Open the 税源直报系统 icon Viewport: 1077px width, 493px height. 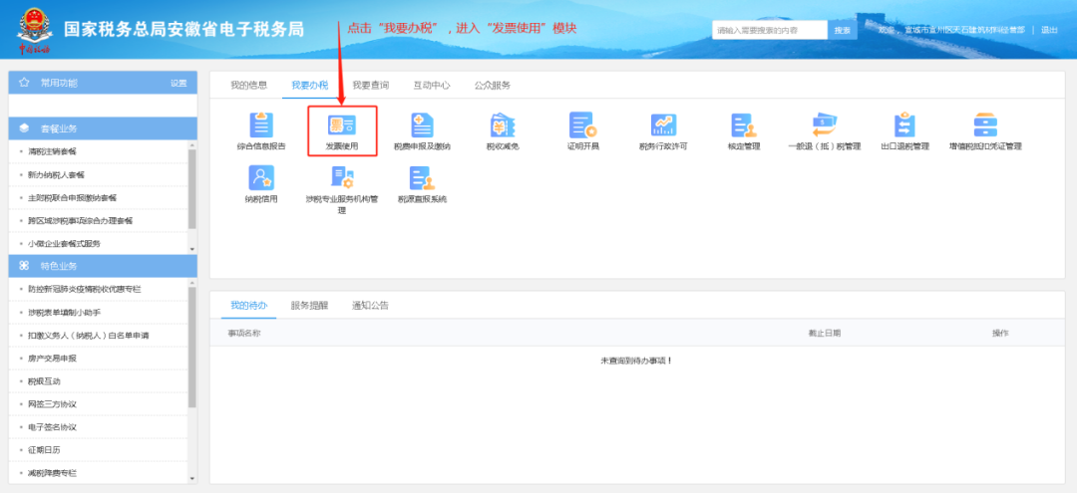tap(423, 177)
